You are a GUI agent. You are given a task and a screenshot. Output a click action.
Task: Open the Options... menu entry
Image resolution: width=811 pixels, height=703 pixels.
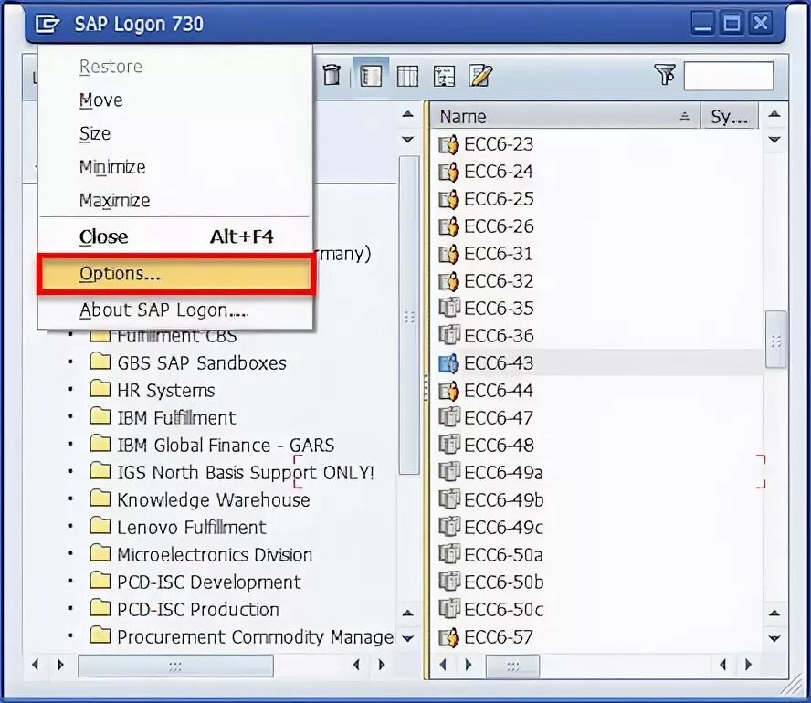coord(176,274)
